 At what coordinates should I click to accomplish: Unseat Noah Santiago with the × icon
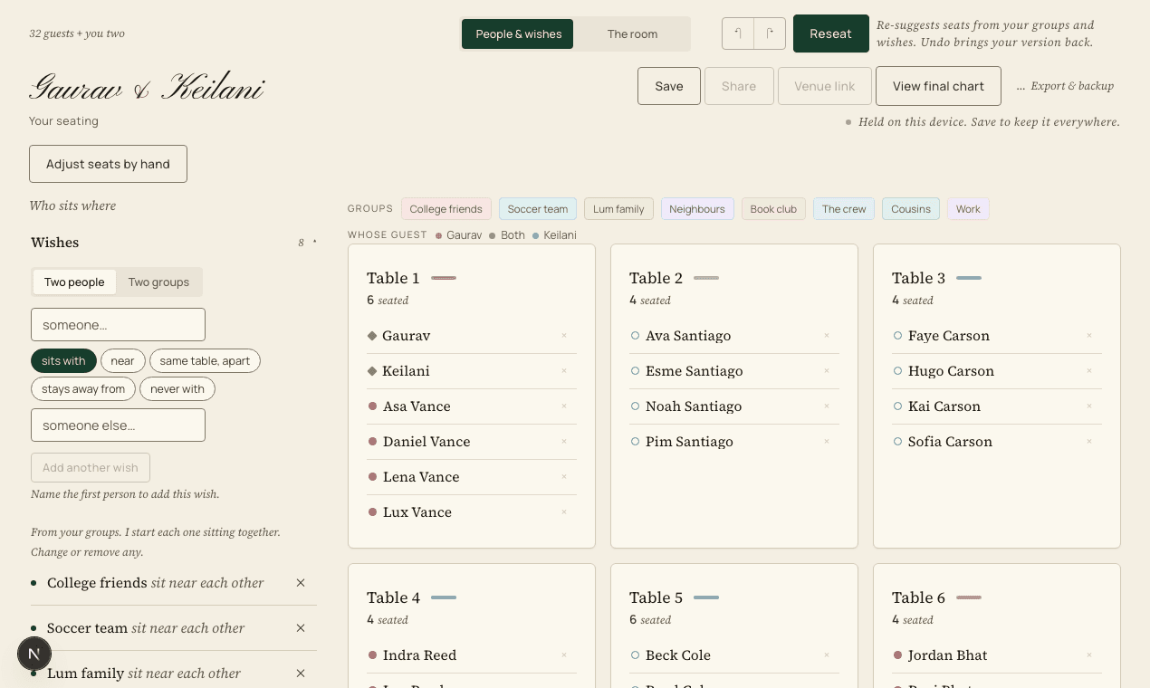827,406
